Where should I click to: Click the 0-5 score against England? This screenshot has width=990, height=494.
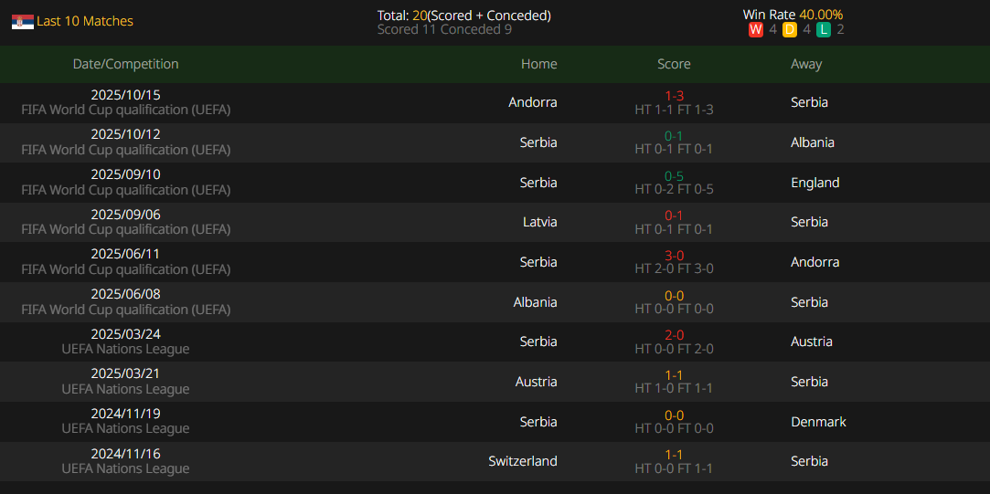coord(675,176)
